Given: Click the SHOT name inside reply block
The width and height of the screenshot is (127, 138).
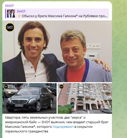Looking at the screenshot, I should point(21,11).
